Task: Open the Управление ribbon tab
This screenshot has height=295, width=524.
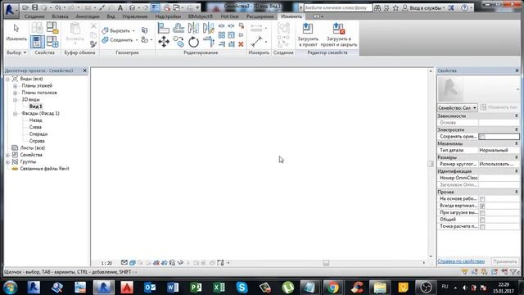Action: click(134, 16)
